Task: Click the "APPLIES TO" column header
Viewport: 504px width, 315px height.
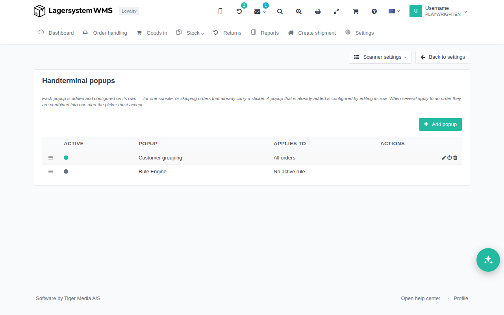Action: coord(290,144)
